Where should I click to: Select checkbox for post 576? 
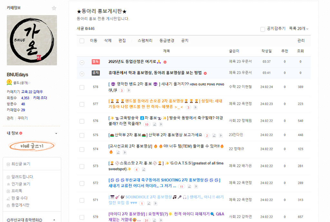pos(82,121)
